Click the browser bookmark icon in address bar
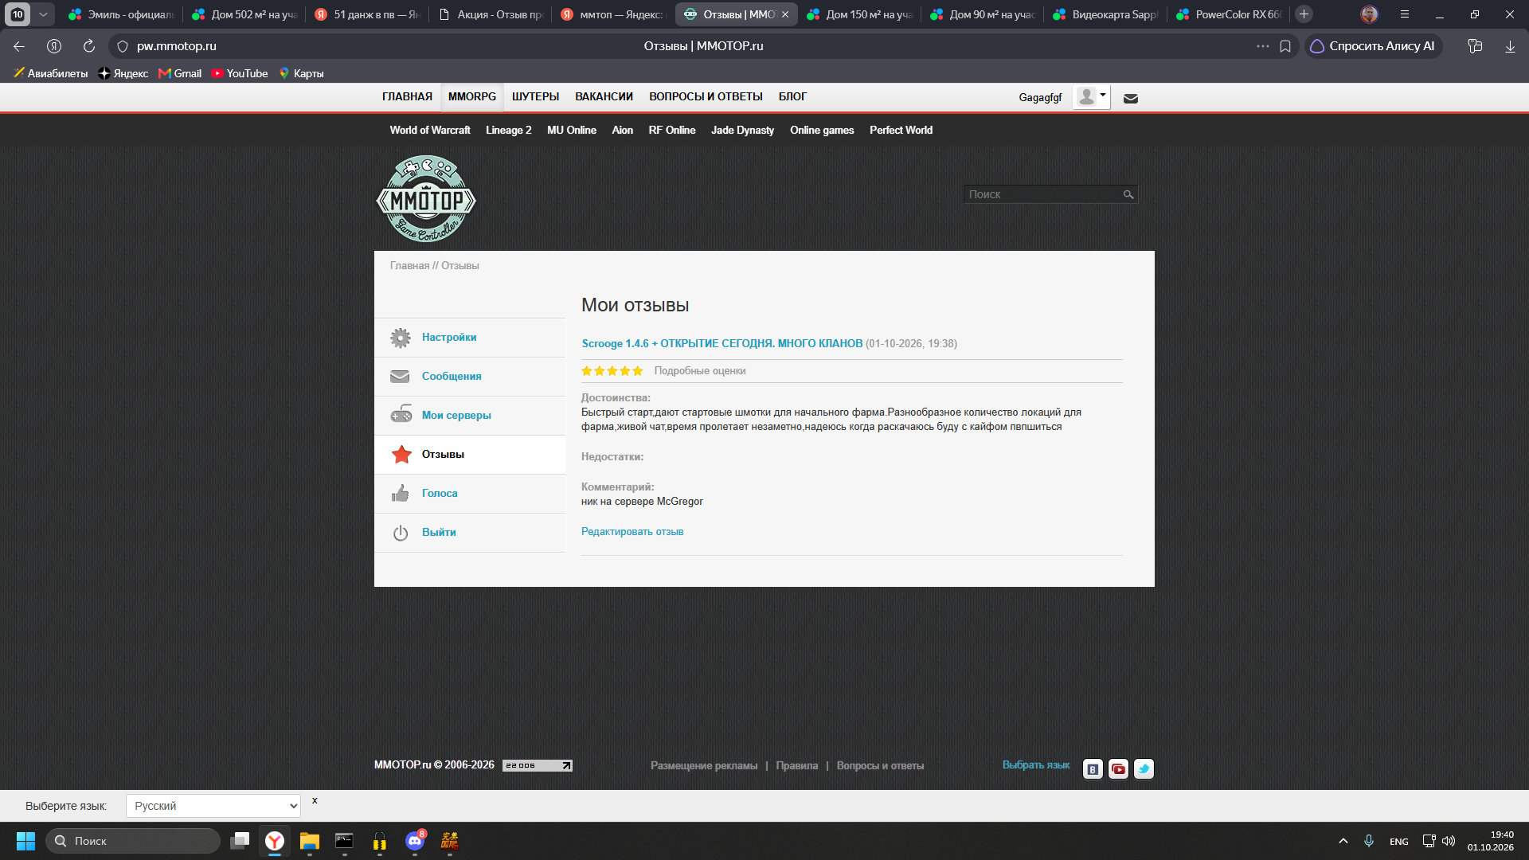 pyautogui.click(x=1285, y=46)
